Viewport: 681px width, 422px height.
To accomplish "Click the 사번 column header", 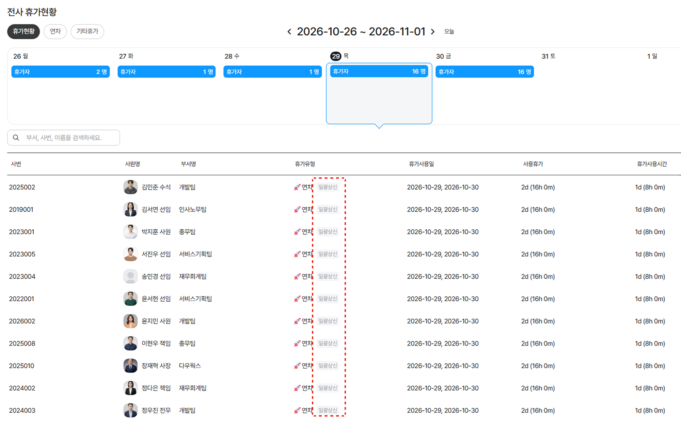I will coord(16,164).
